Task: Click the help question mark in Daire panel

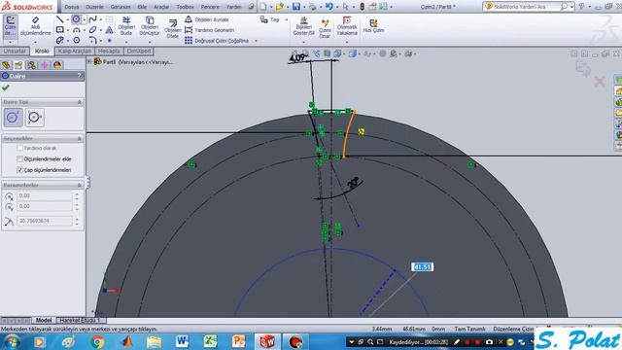Action: pos(80,76)
